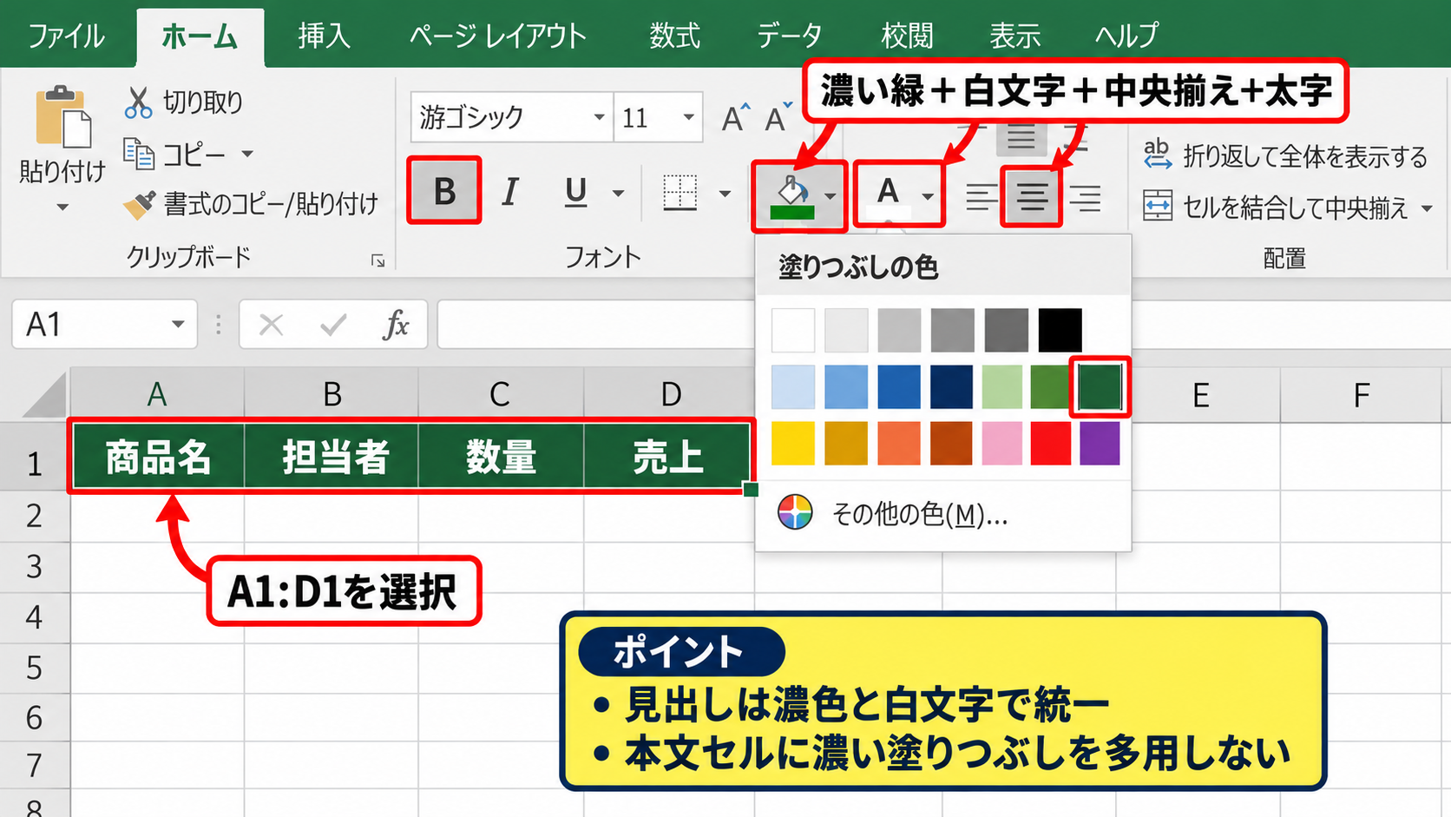This screenshot has height=817, width=1451.
Task: Click the wrap text icon
Action: pos(1157,155)
